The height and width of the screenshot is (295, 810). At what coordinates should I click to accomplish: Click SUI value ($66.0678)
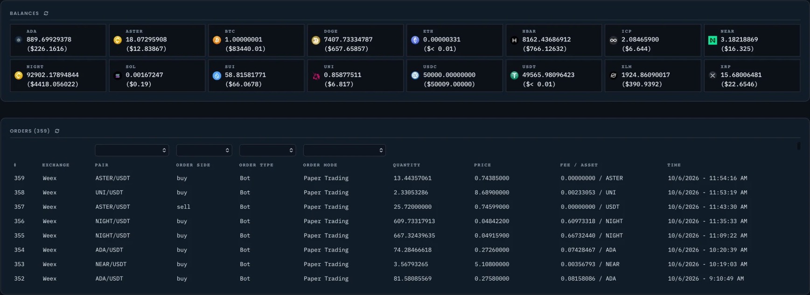[244, 84]
